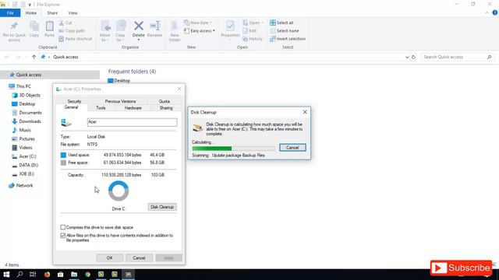The height and width of the screenshot is (280, 499).
Task: Click the drive name field containing Acer
Action: point(132,122)
